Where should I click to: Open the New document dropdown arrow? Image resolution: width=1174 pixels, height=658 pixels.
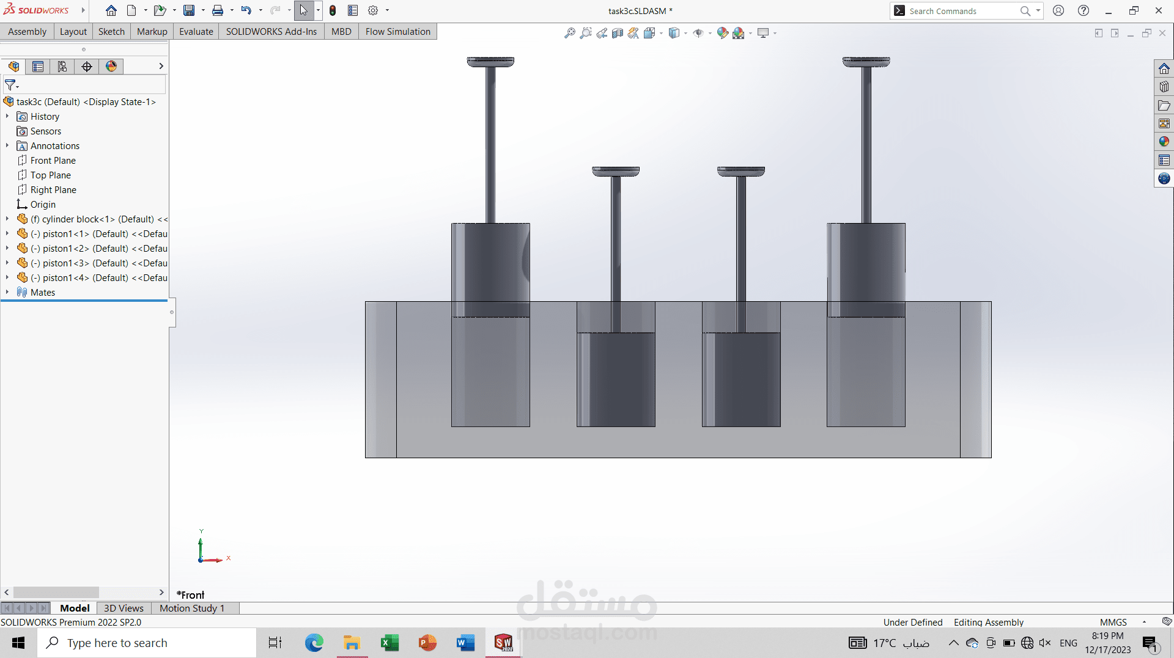point(146,10)
